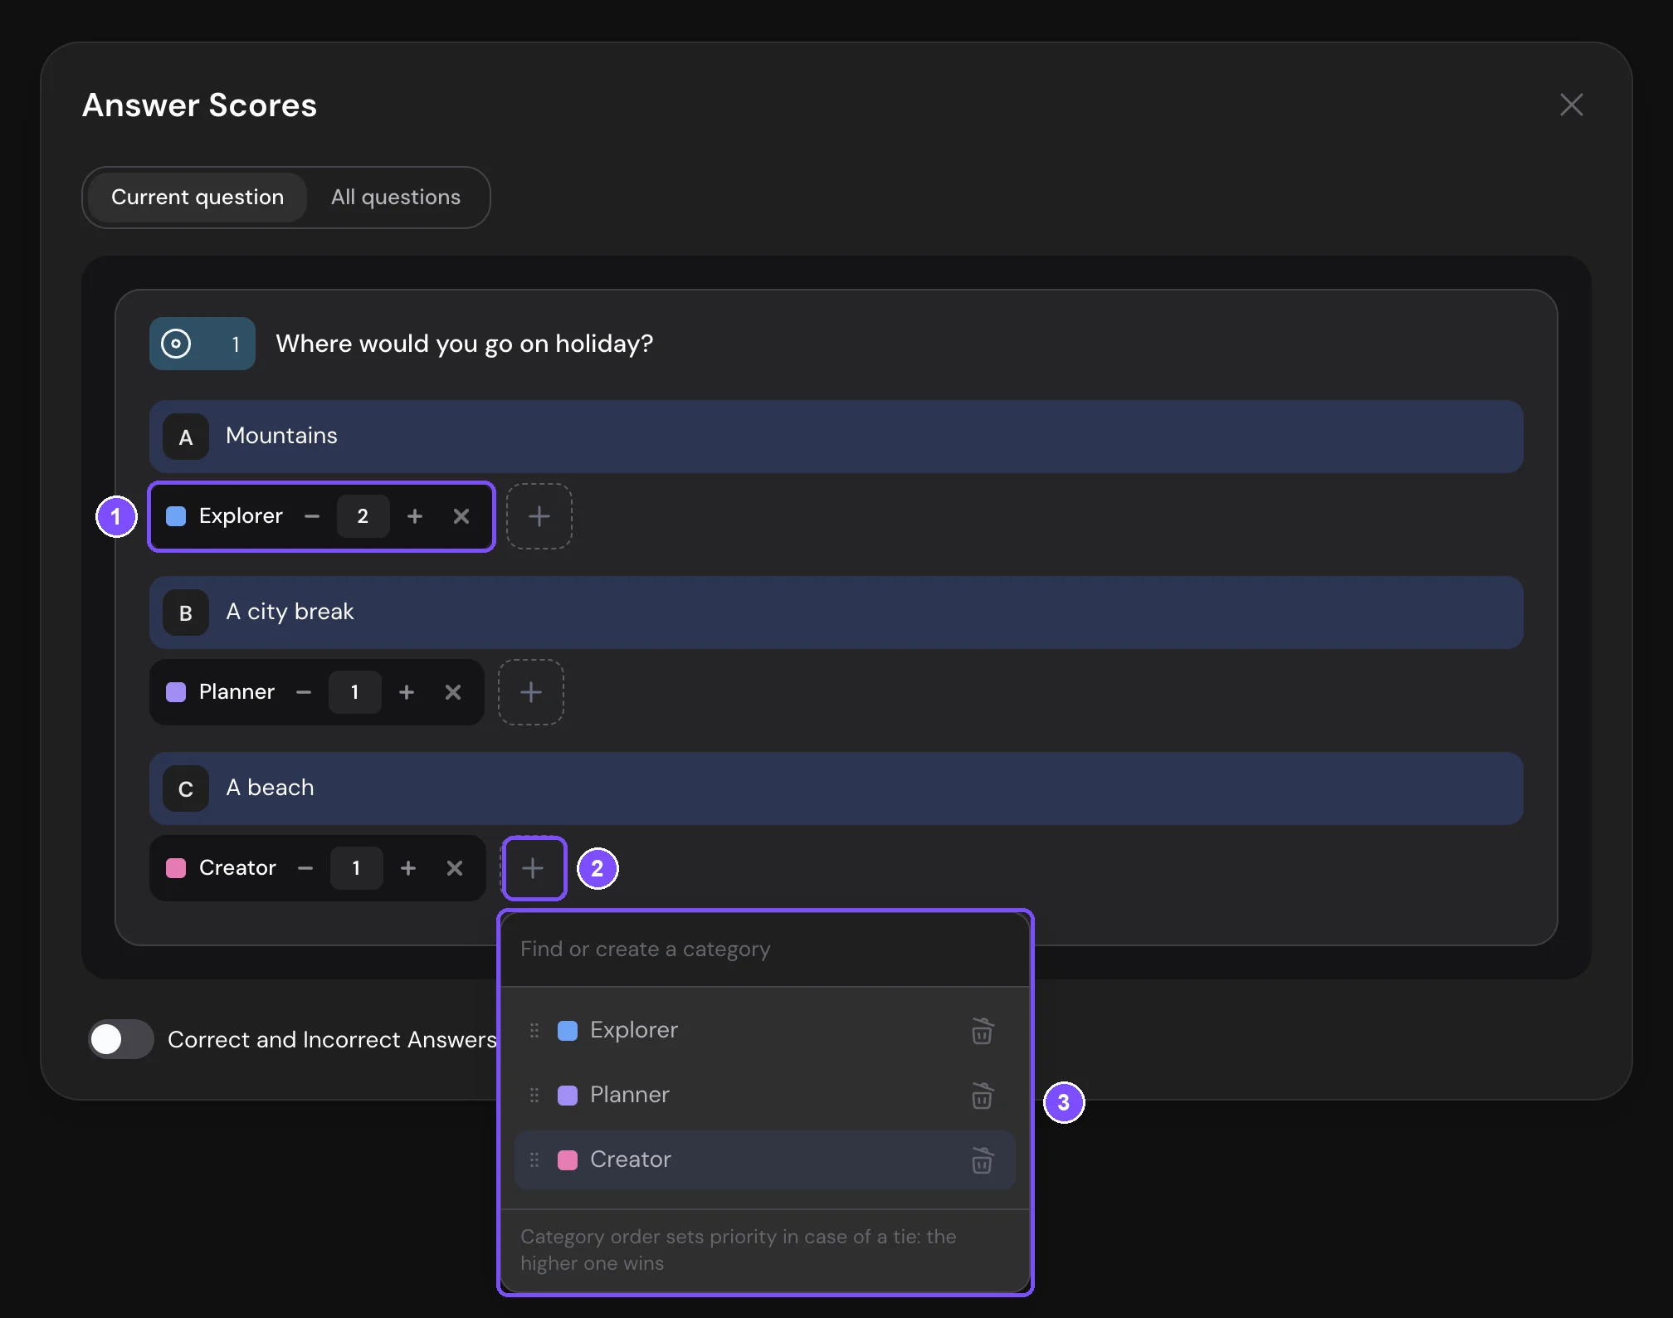Screen dimensions: 1673x1318
Task: Increase the Explorer score with plus
Action: 415,516
